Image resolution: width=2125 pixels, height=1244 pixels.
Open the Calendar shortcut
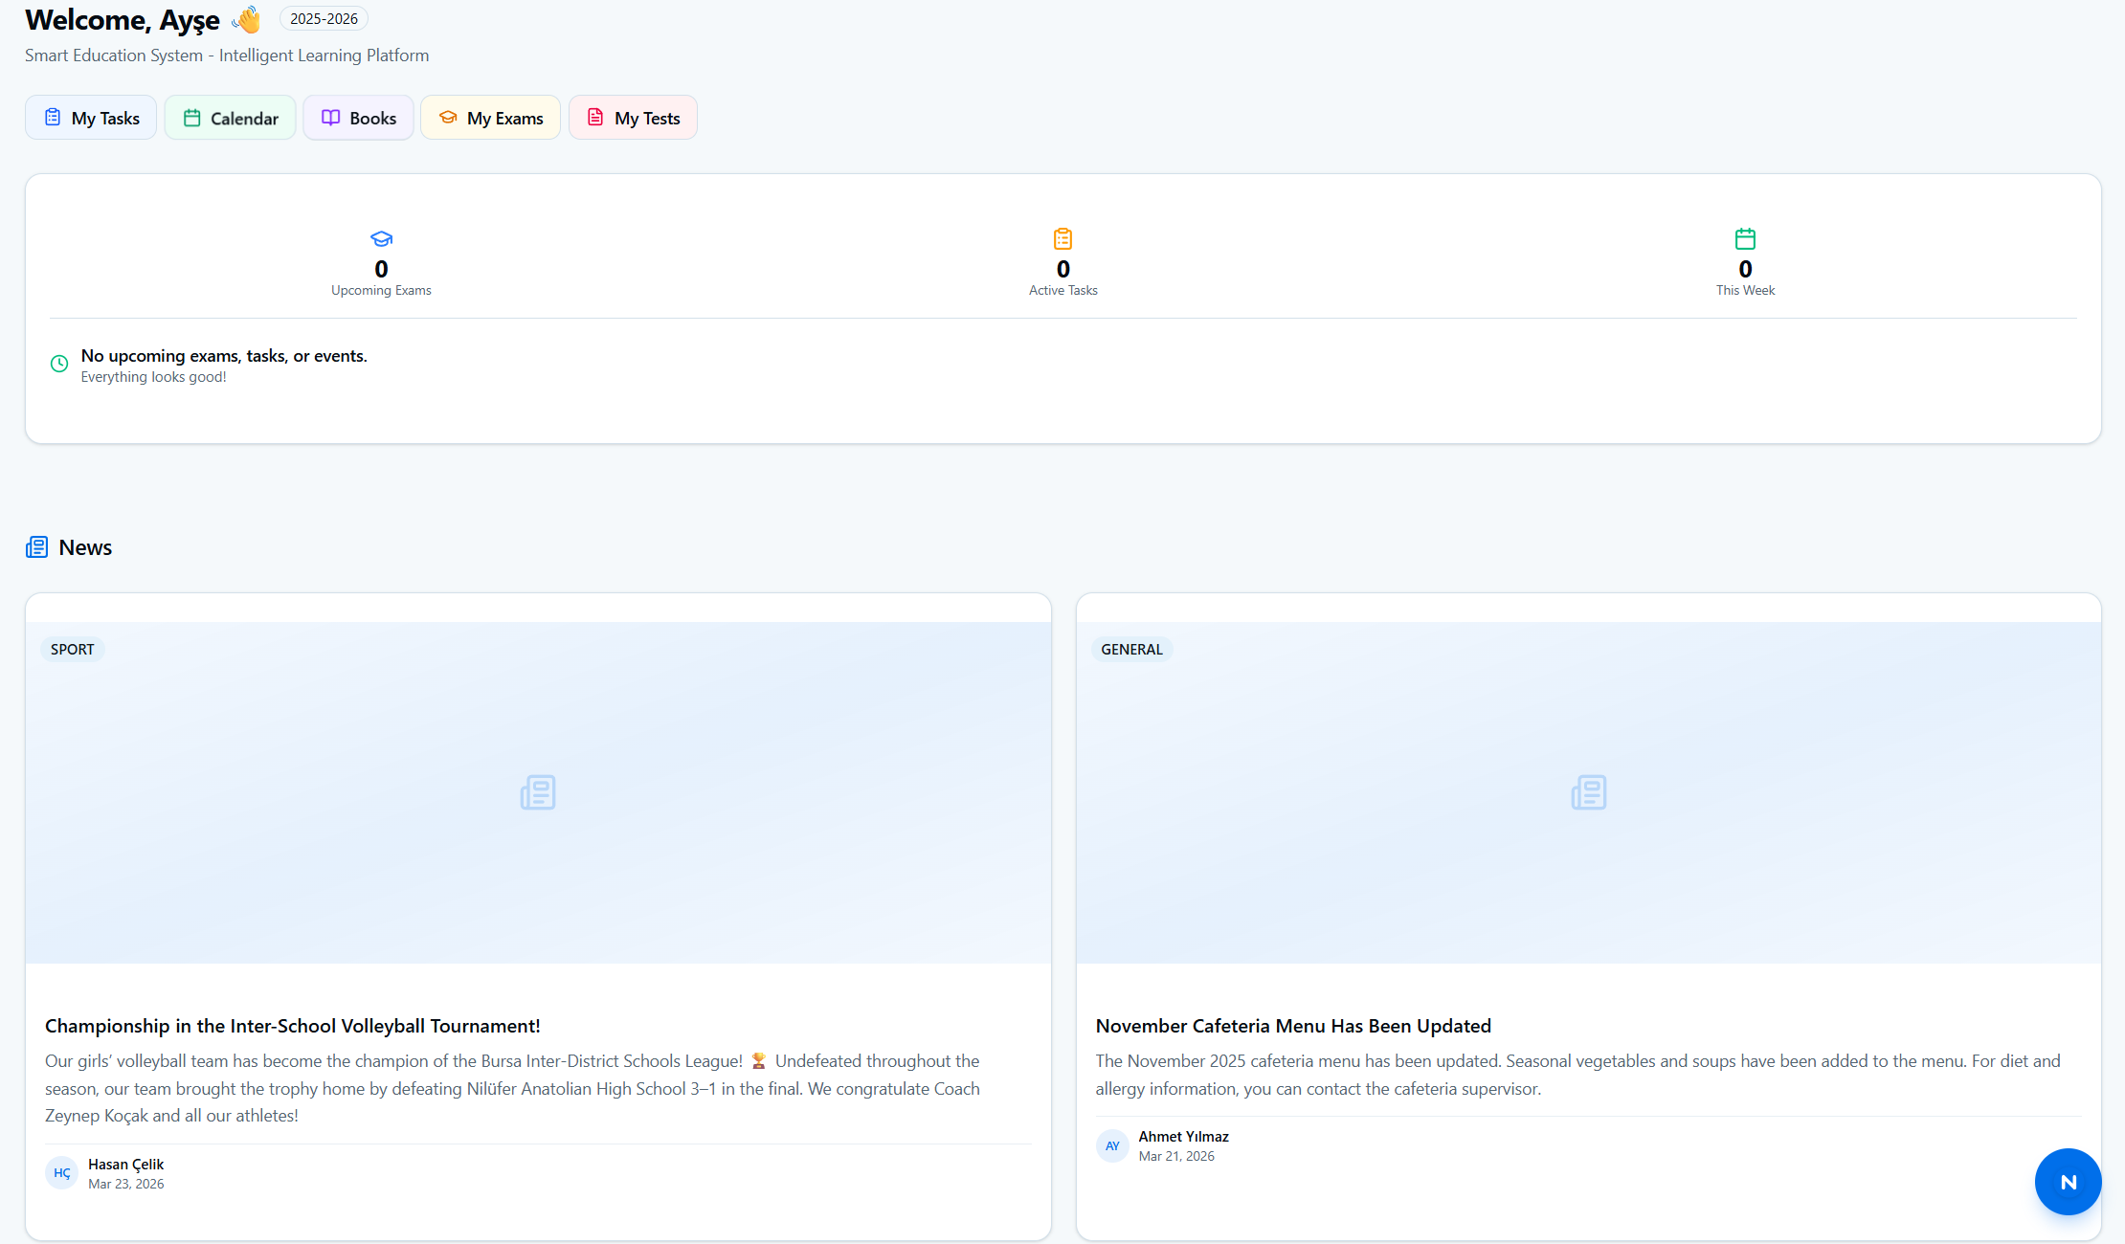[x=230, y=118]
